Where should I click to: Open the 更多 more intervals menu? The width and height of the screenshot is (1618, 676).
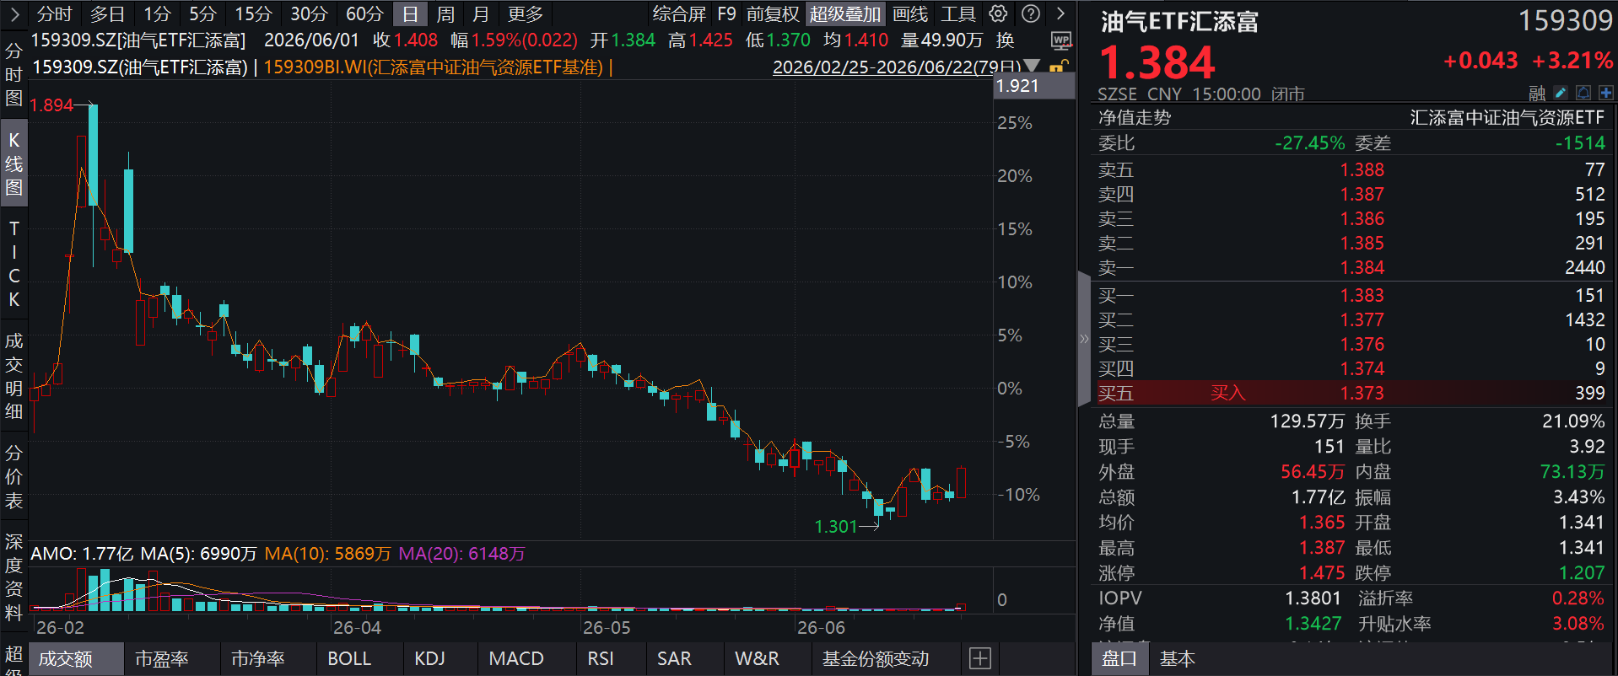tap(526, 13)
